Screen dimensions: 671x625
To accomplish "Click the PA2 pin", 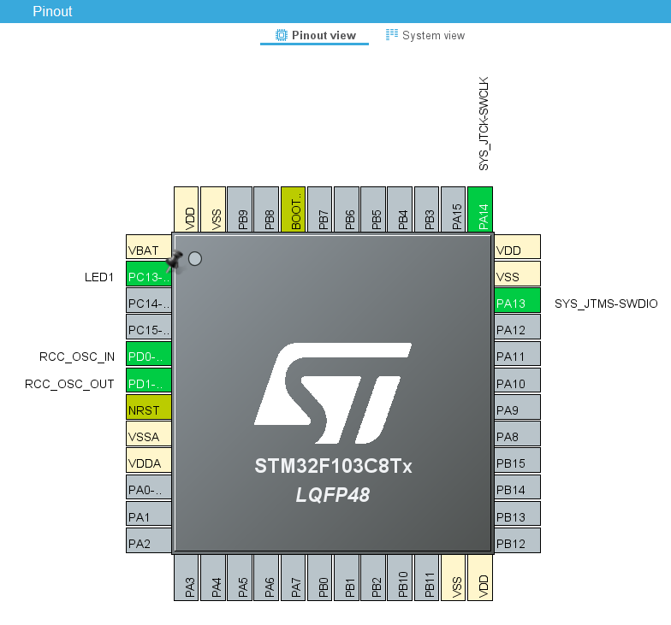I will (x=149, y=540).
